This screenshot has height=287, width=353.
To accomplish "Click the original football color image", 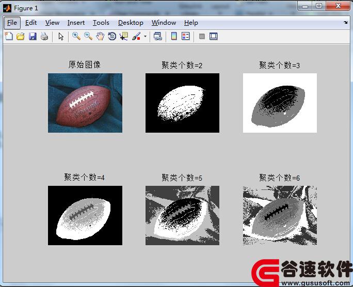I will click(85, 103).
